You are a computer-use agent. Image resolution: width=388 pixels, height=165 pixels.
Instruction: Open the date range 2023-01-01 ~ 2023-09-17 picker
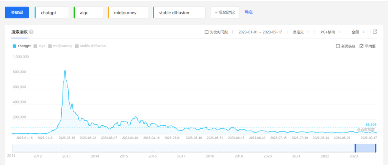pos(260,32)
